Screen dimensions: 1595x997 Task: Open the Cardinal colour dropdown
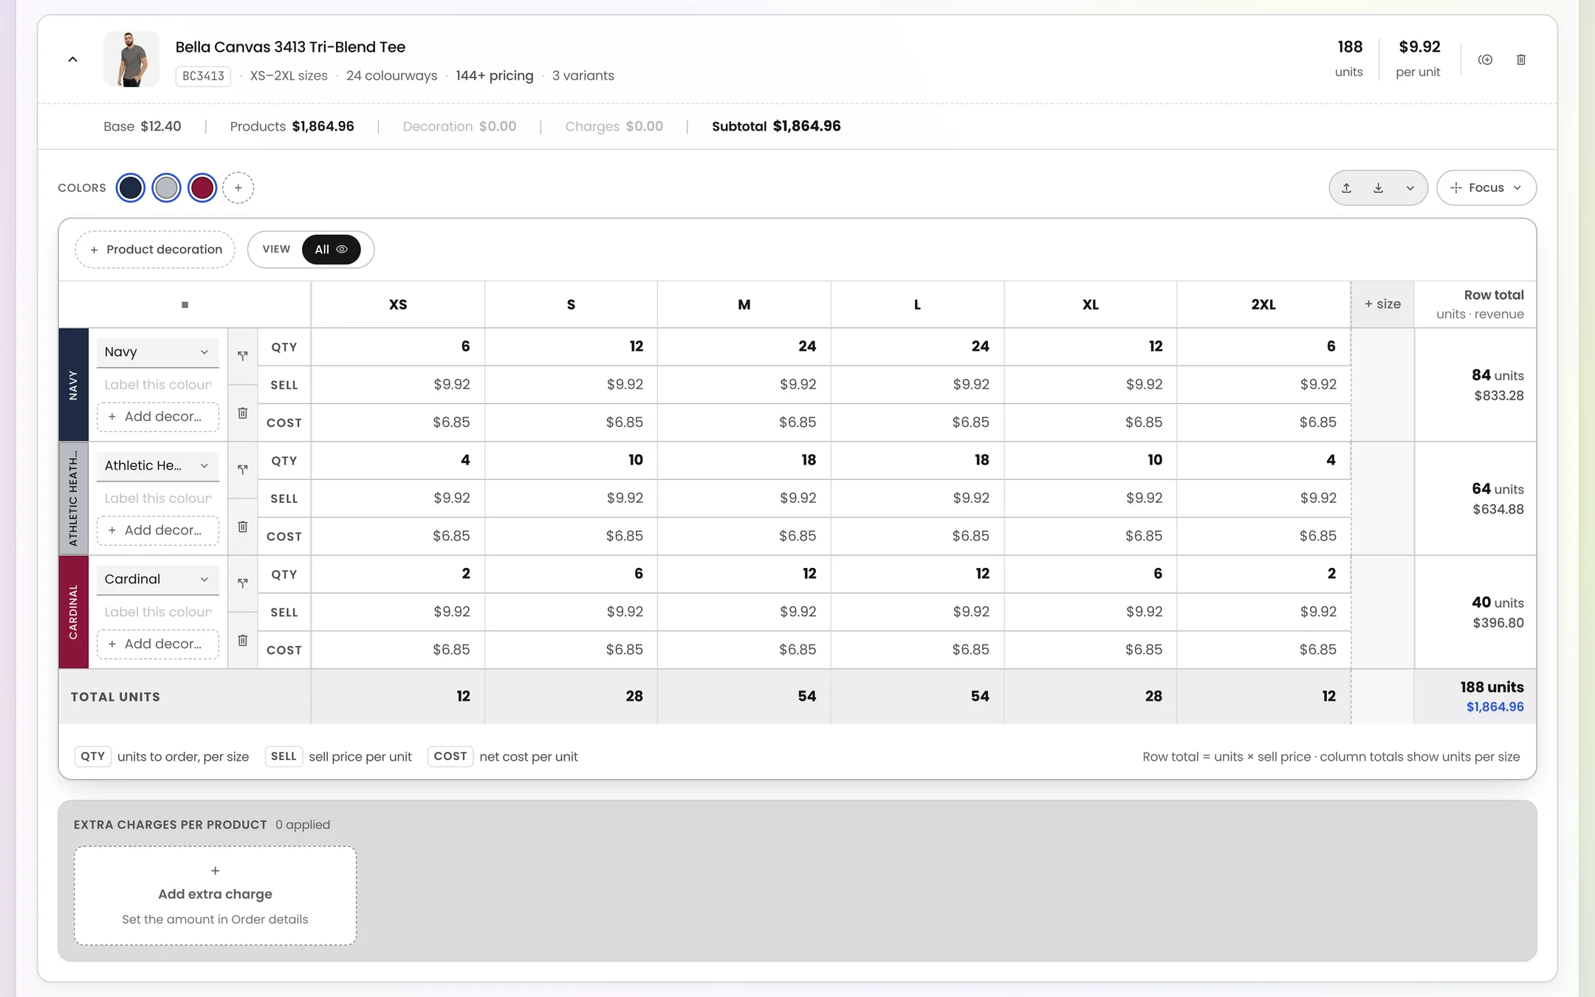pos(157,579)
